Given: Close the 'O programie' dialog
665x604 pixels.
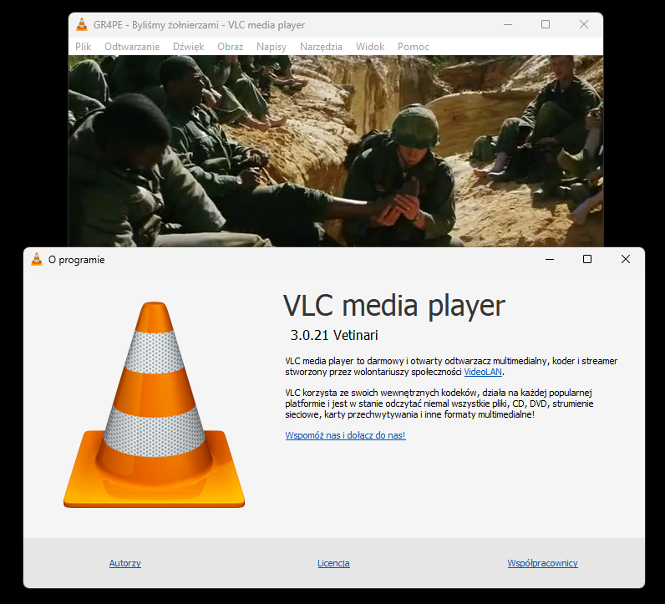Looking at the screenshot, I should point(625,259).
